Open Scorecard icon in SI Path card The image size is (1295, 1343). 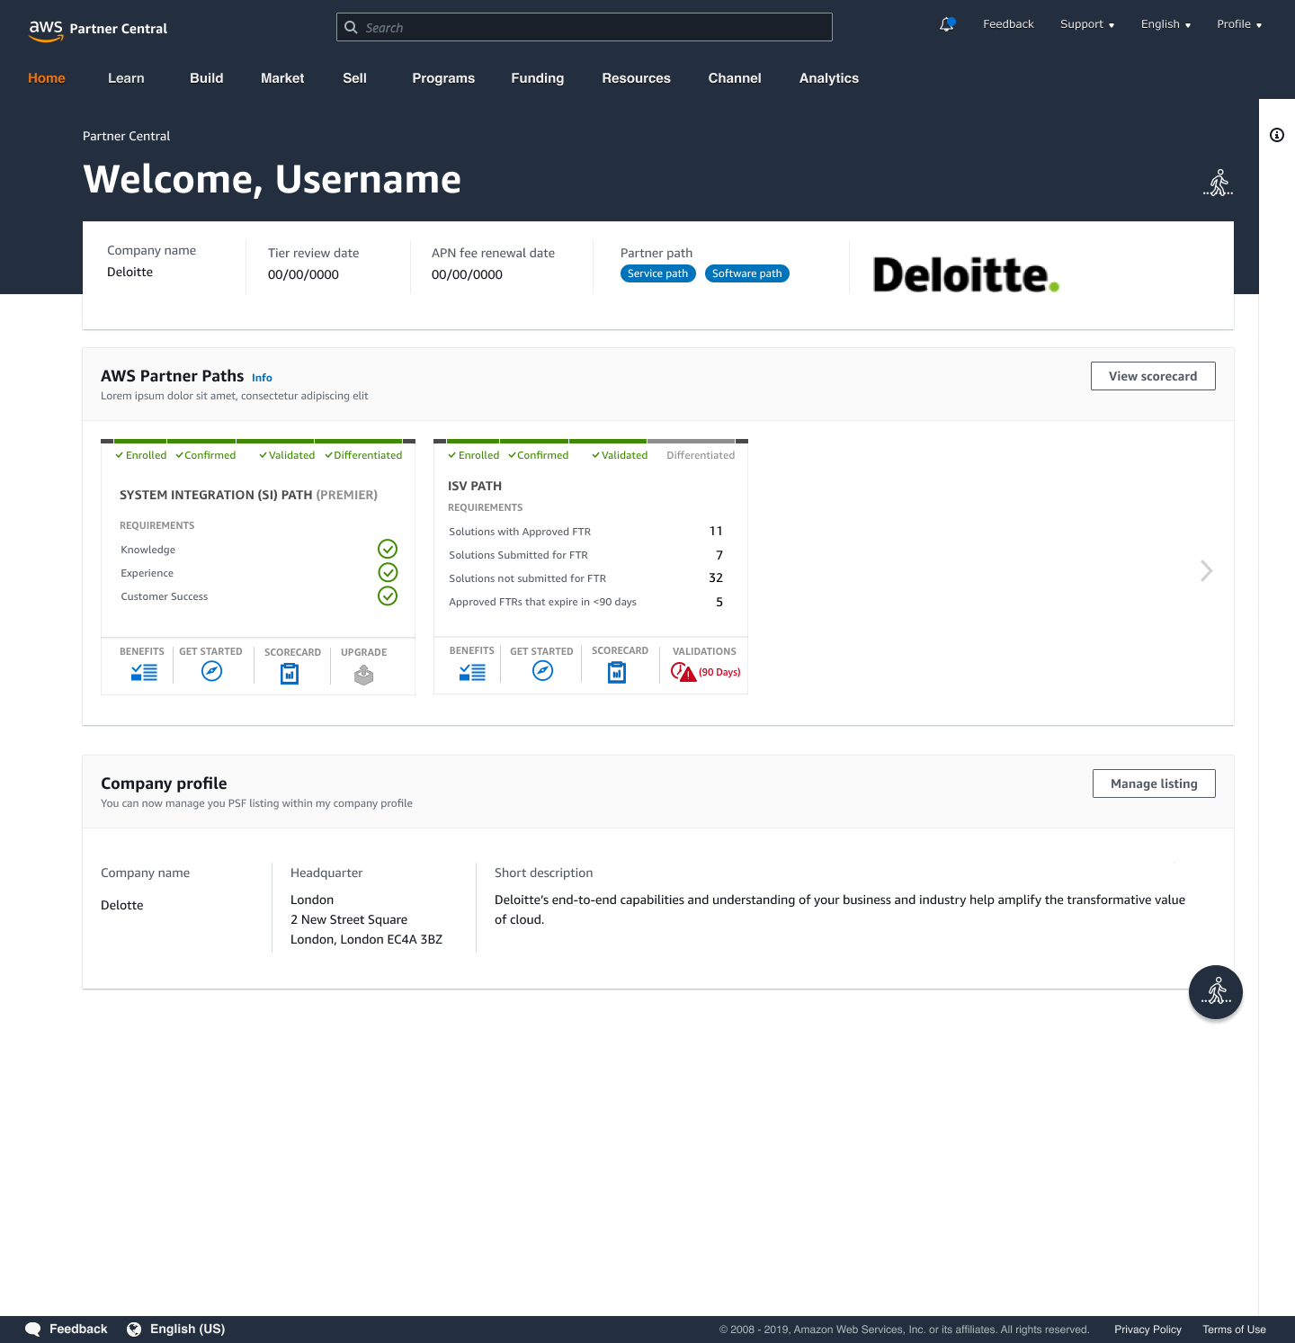[x=290, y=673]
